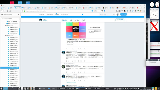160x90 pixels.
Task: Click the blue Tweet (ツイート) button
Action: [x=123, y=14]
